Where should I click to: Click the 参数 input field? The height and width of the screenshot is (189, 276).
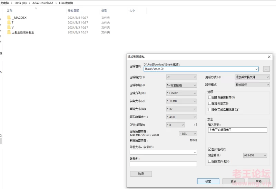point(163,165)
